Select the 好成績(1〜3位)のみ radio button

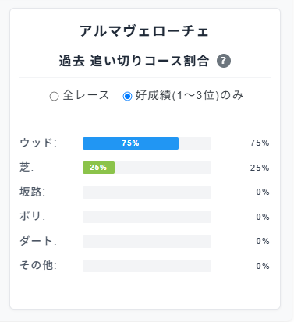127,97
